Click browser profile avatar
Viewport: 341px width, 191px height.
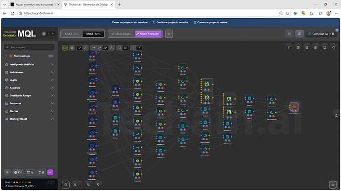[x=329, y=13]
